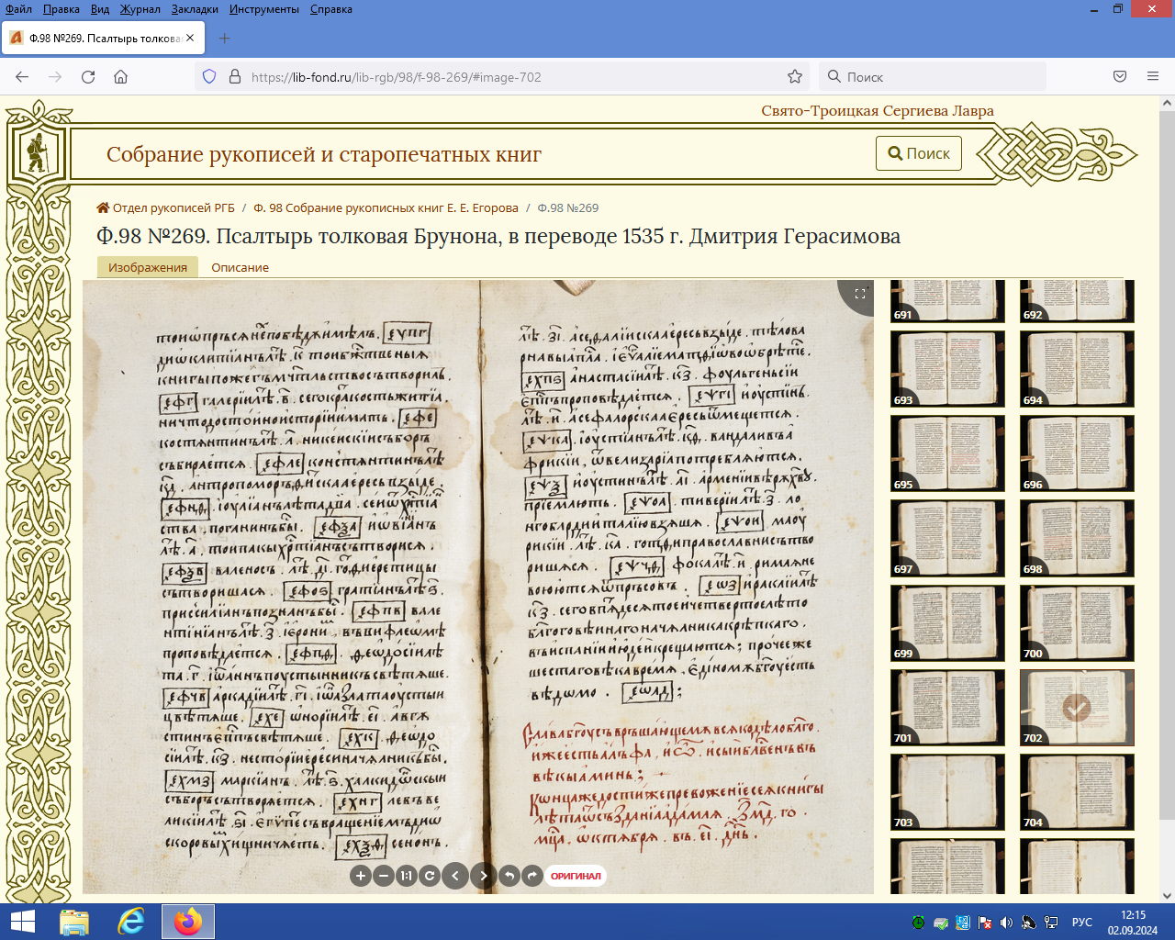
Task: Go to the browser home page
Action: (x=120, y=77)
